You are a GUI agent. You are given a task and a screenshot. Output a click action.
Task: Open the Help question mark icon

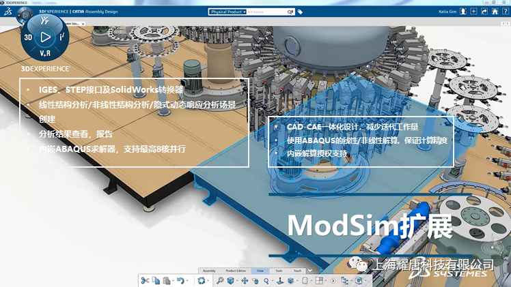[x=505, y=12]
